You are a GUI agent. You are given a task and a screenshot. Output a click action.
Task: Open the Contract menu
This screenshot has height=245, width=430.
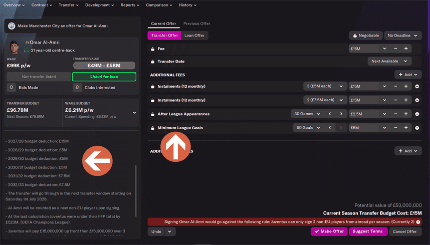coord(42,5)
